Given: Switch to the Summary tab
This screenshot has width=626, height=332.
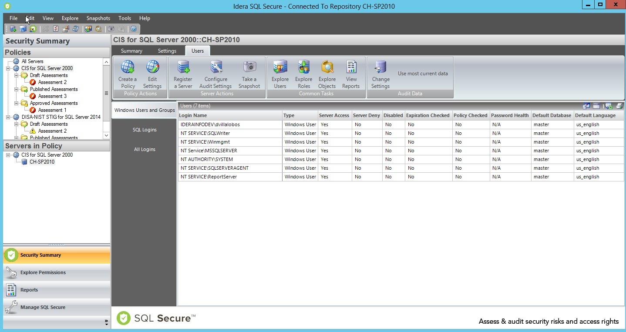Looking at the screenshot, I should (131, 51).
